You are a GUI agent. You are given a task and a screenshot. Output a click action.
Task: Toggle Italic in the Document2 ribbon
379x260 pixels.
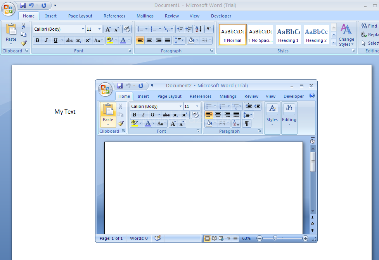tap(143, 115)
